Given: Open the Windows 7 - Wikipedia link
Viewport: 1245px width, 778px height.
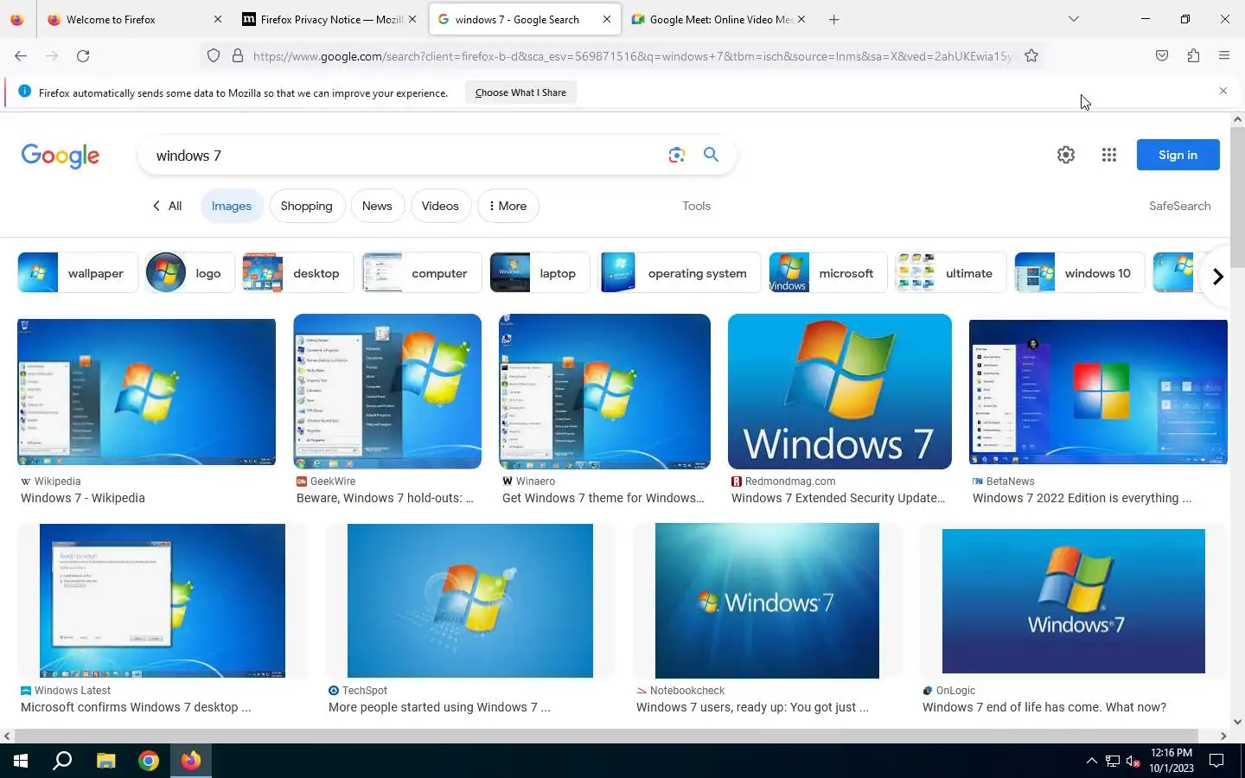Looking at the screenshot, I should 83,498.
